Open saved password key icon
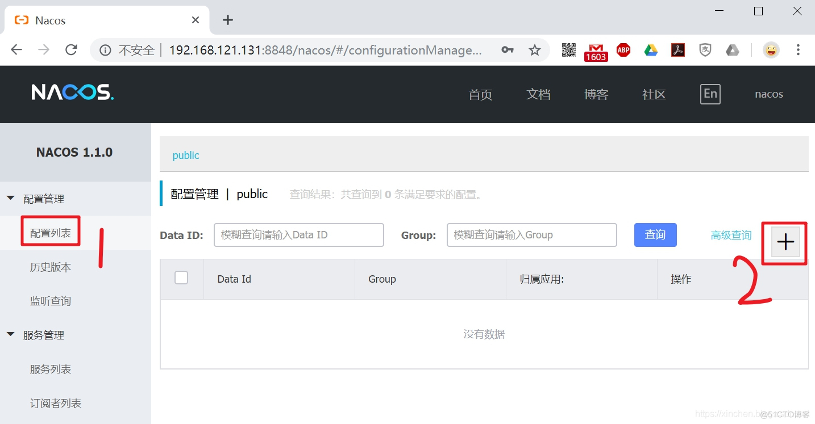Image resolution: width=815 pixels, height=424 pixels. (508, 50)
